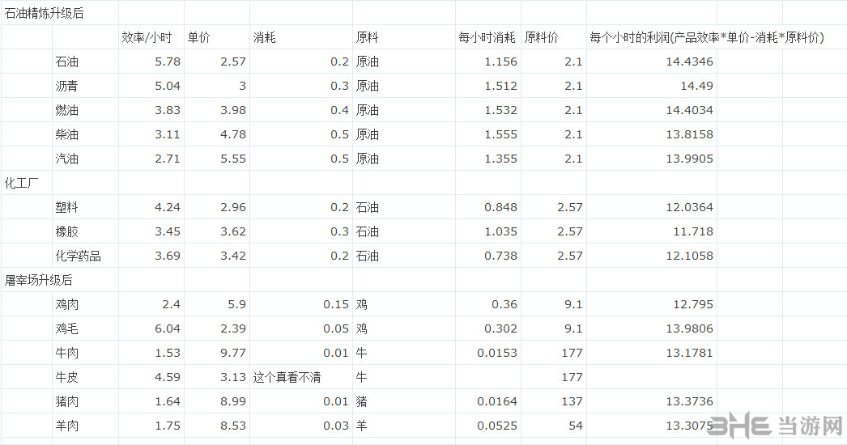Select the 塑料 product name cell
This screenshot has width=847, height=445.
pyautogui.click(x=67, y=207)
